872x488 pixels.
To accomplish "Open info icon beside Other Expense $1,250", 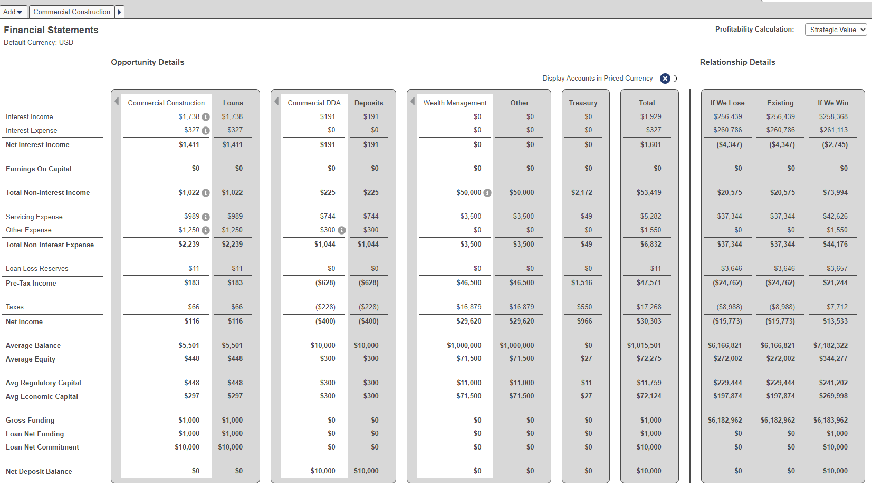I will point(206,230).
